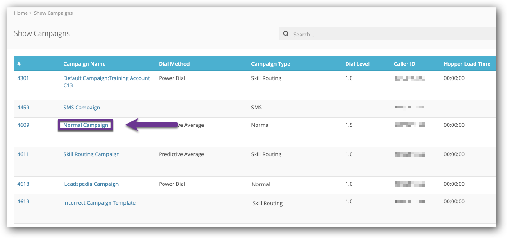Click campaign ID 4619
507x238 pixels.
[x=23, y=202]
